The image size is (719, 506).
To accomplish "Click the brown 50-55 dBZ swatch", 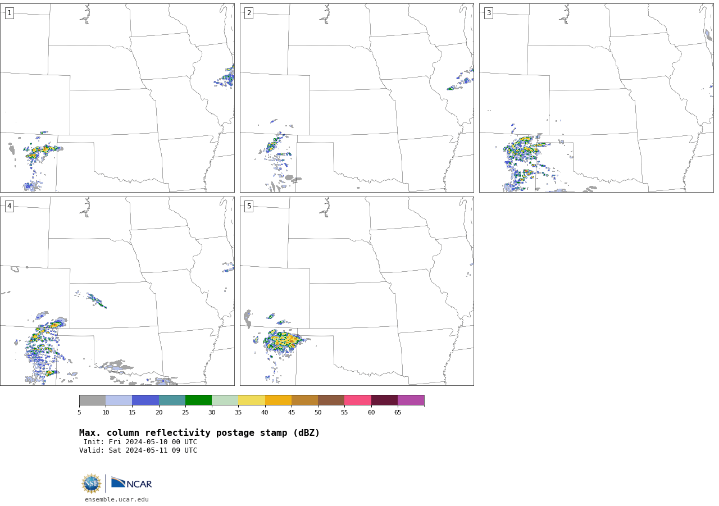I will (331, 400).
